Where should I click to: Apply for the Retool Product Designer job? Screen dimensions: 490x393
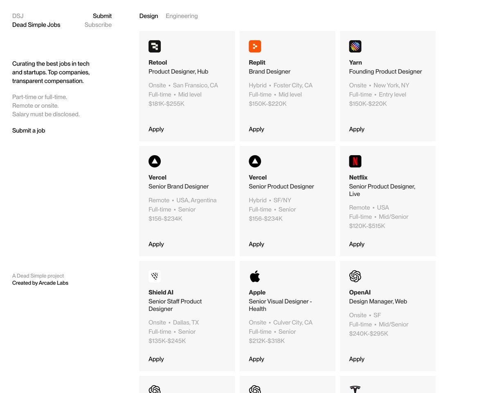156,129
